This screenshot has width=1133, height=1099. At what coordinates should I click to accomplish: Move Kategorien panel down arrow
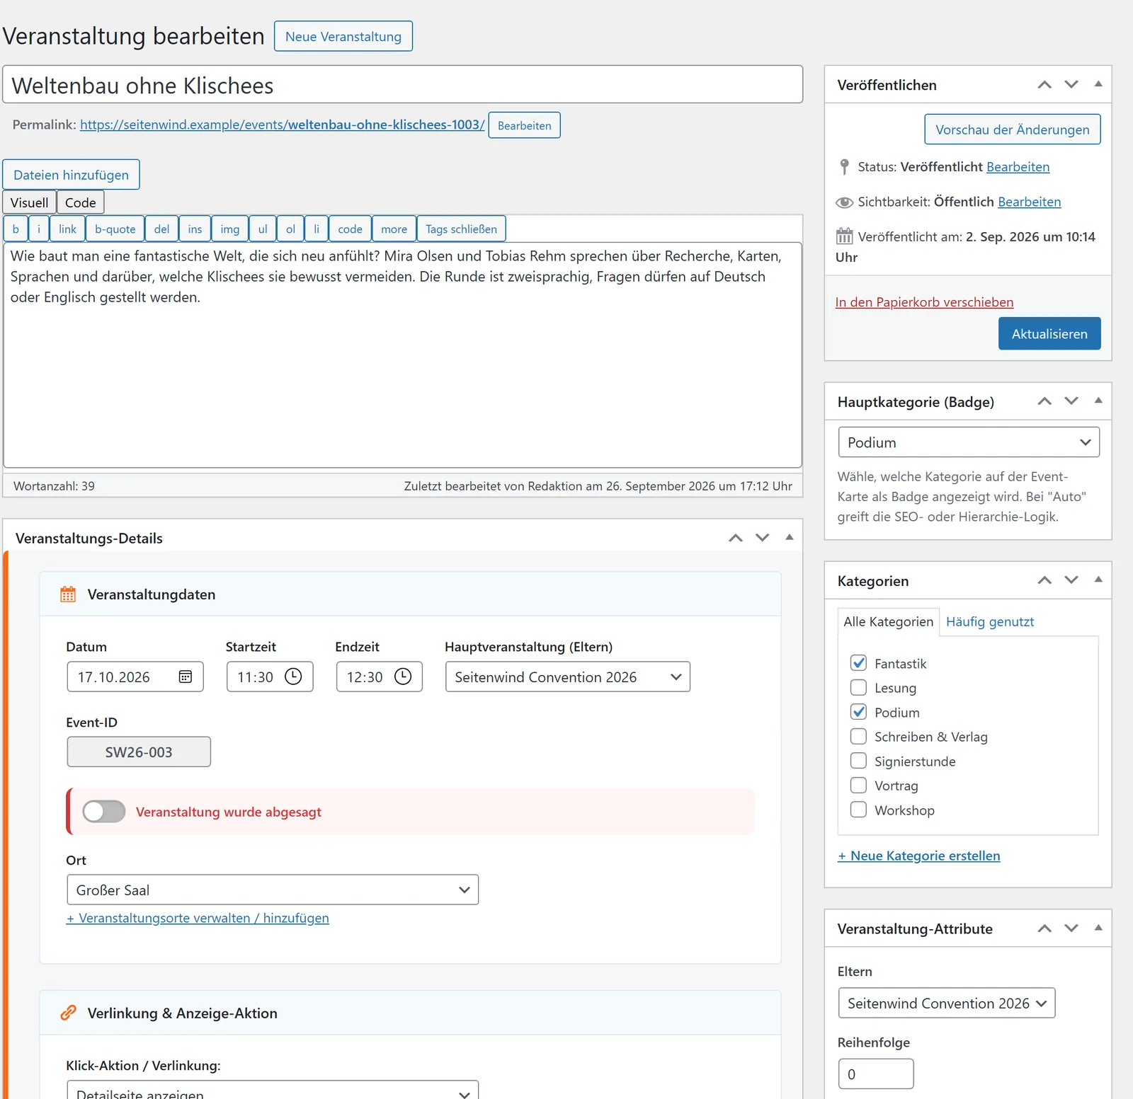[x=1071, y=580]
